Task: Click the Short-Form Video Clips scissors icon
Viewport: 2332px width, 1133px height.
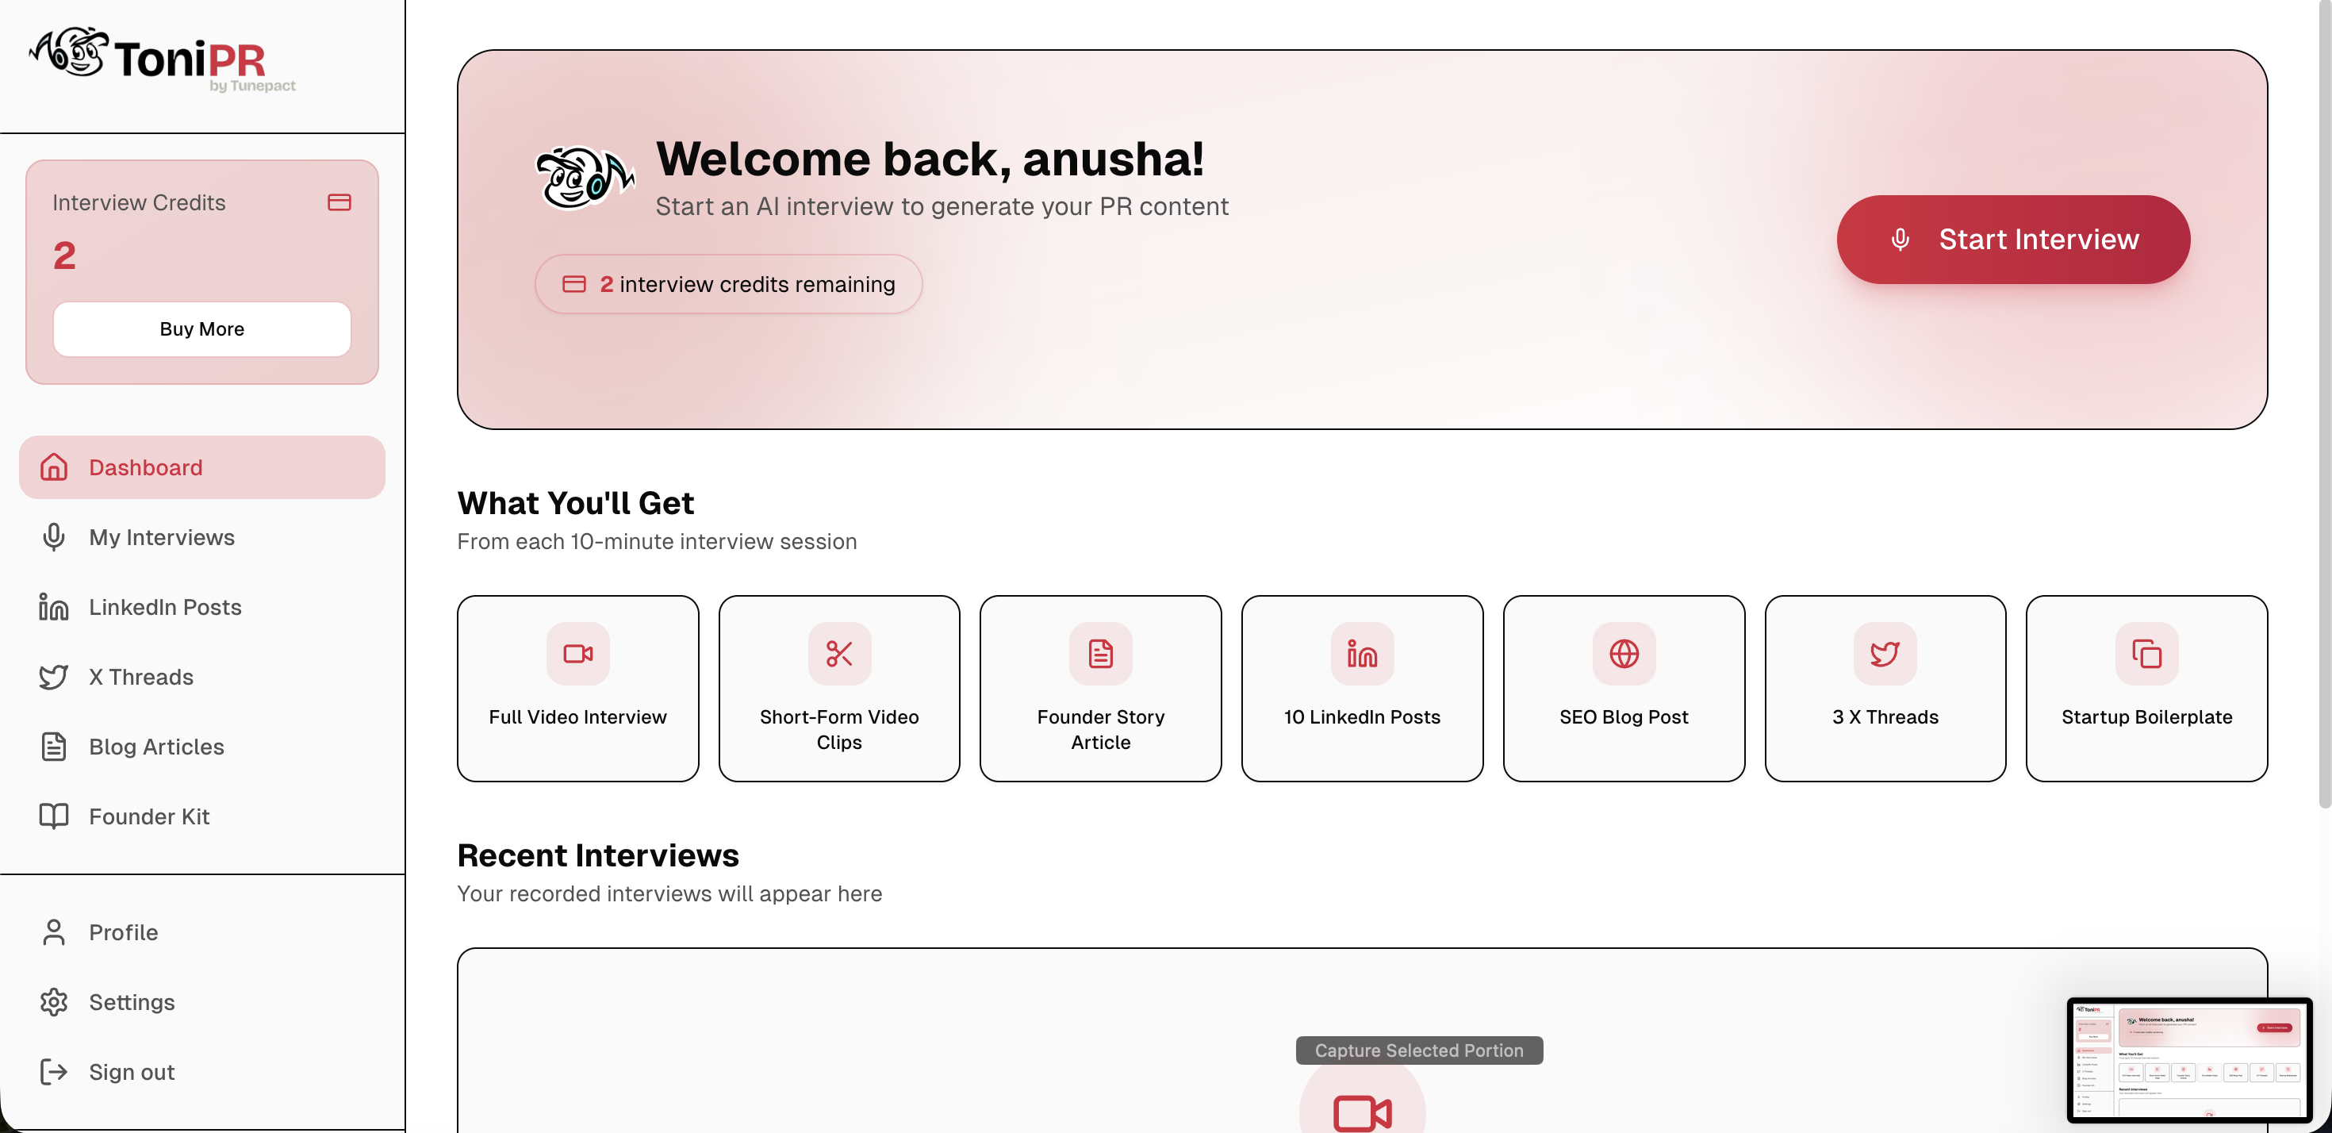Action: point(839,653)
